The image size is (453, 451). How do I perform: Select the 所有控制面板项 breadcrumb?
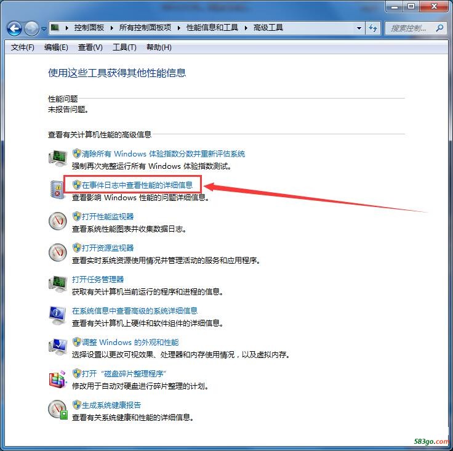(x=145, y=28)
